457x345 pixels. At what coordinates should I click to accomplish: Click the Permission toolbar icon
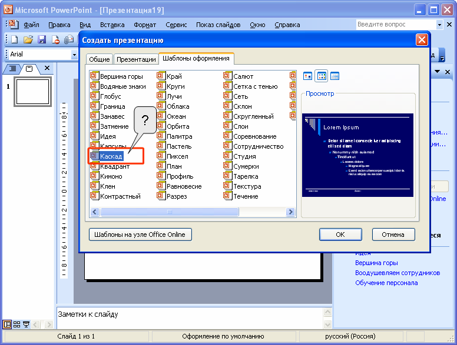tap(55, 39)
